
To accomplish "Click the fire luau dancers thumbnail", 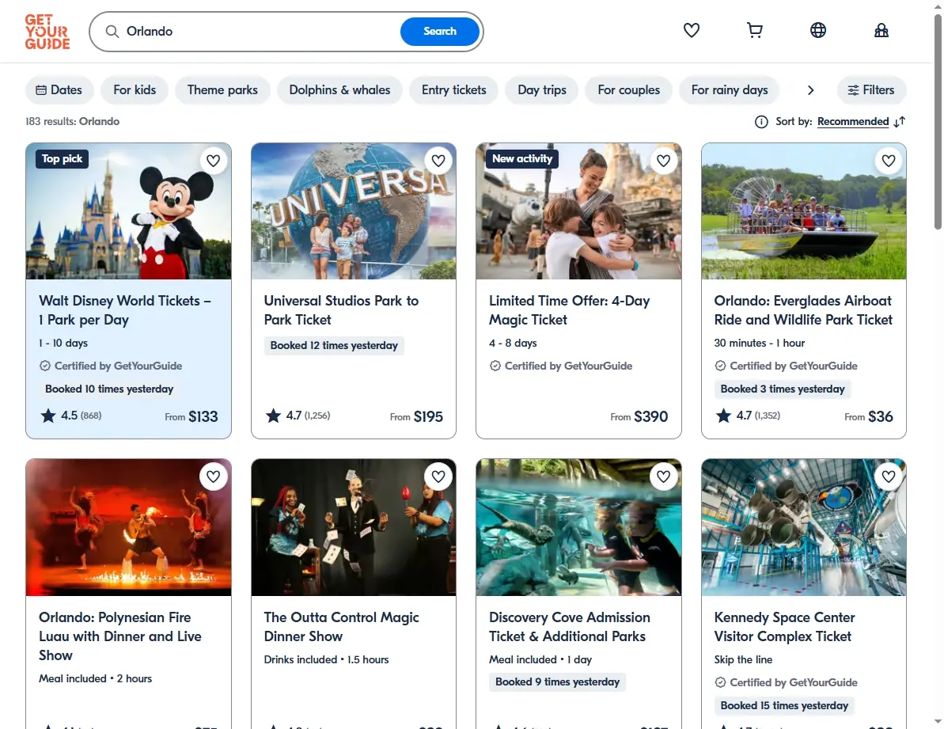I will 128,527.
